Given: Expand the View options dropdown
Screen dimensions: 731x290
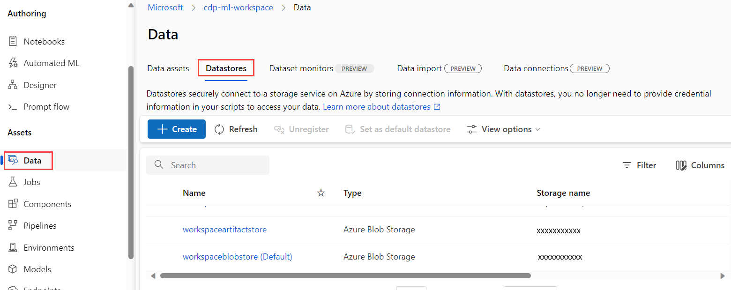Looking at the screenshot, I should click(504, 129).
